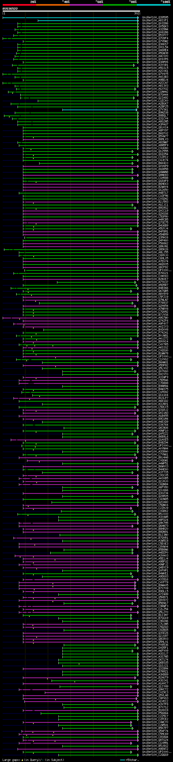The image size is (173, 762).
Task: Select UniRef100_B7GG19 label
Action: point(155,618)
